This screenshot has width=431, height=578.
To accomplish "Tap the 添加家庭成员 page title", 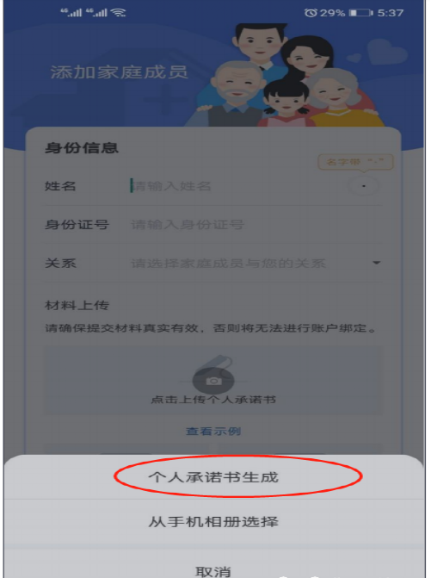I will 120,72.
